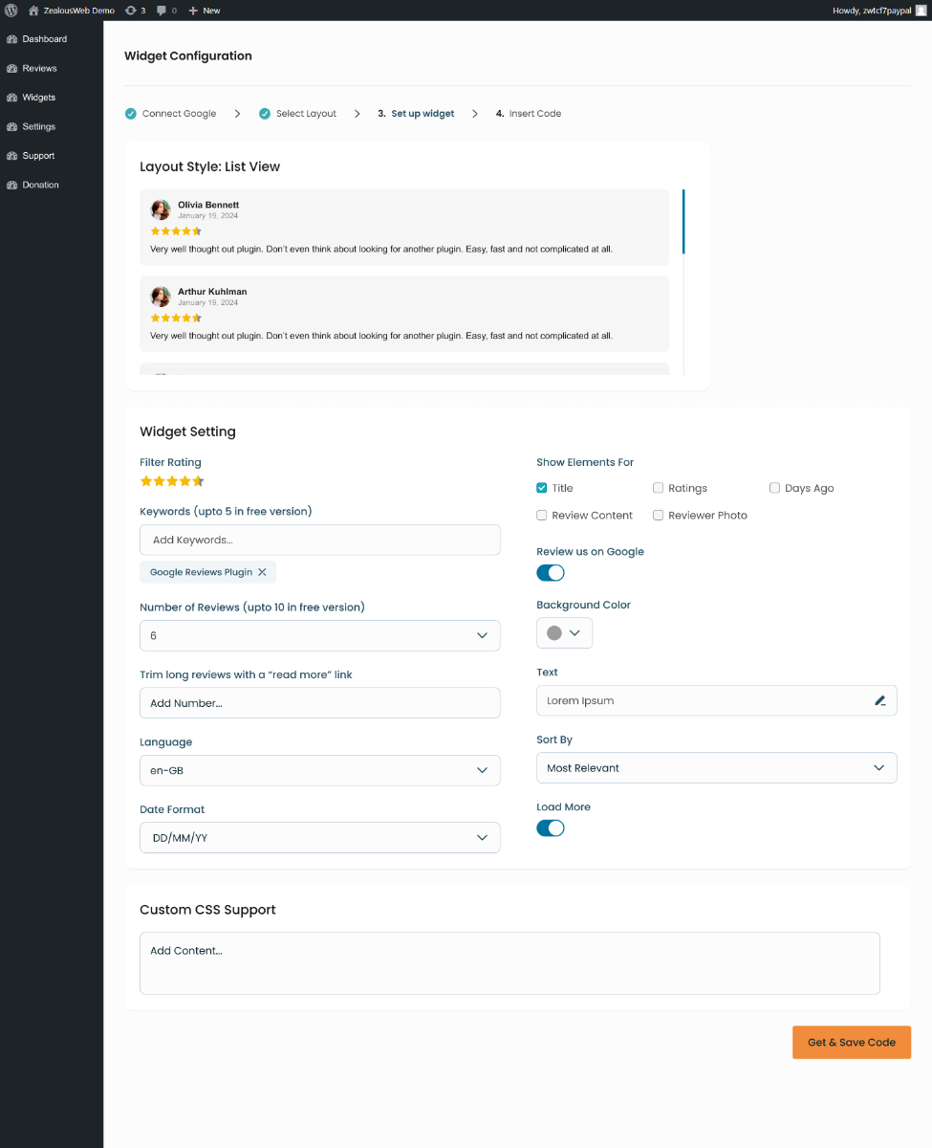This screenshot has height=1148, width=932.
Task: Open the Sort By dropdown
Action: point(716,768)
